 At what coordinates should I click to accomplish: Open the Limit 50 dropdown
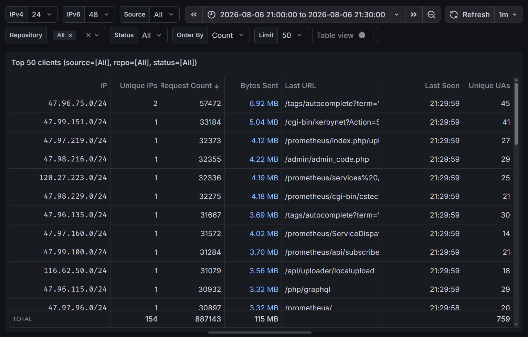tap(293, 35)
